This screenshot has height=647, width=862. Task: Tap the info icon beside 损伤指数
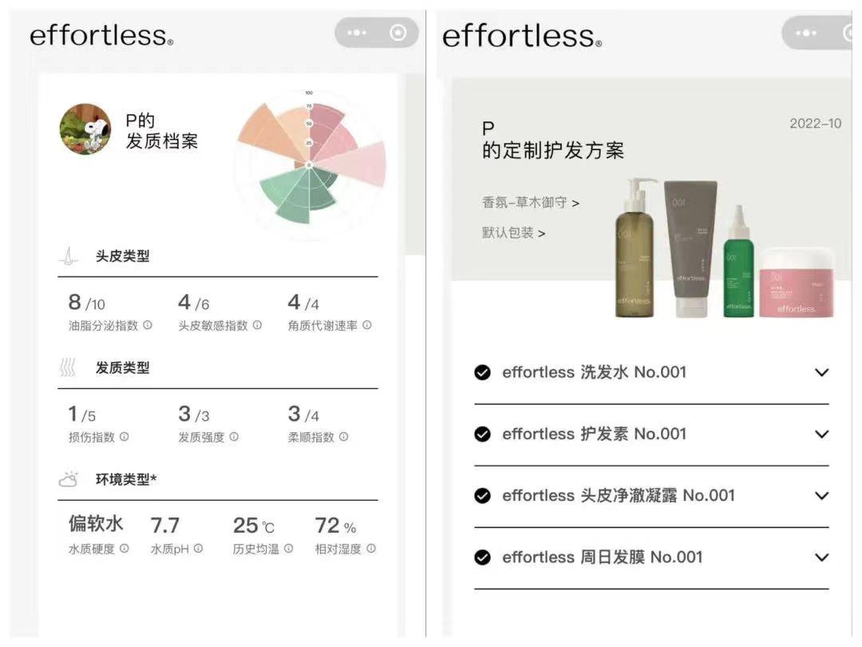pyautogui.click(x=124, y=437)
